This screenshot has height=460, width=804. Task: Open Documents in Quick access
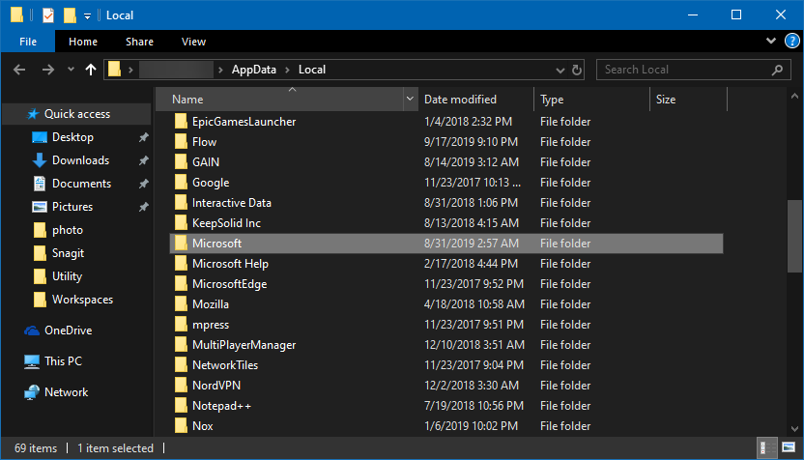coord(81,183)
